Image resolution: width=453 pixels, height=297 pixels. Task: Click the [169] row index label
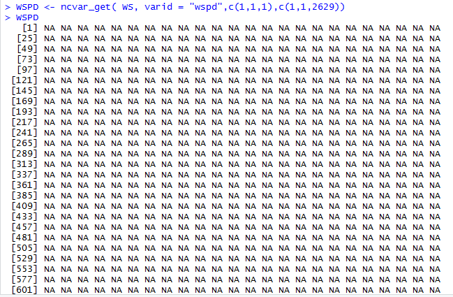(x=24, y=101)
